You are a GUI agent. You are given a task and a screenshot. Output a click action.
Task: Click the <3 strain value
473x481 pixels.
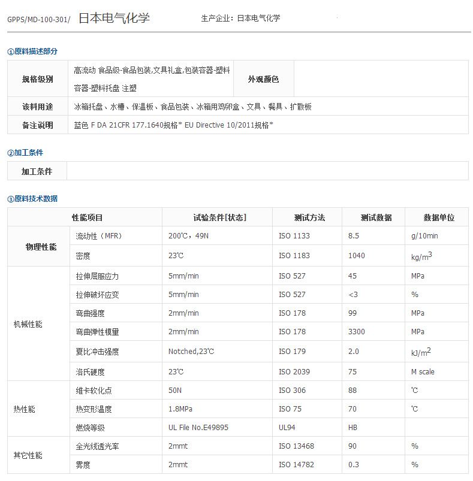[353, 295]
